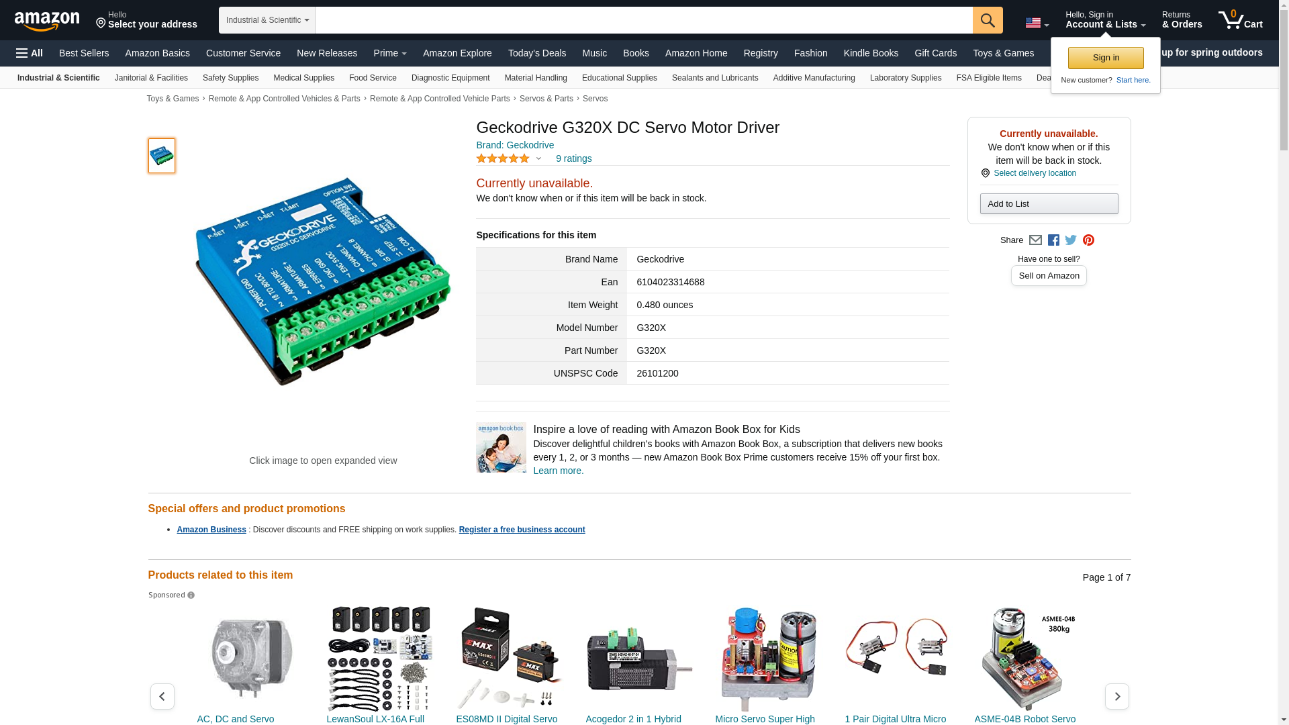Expand the star ratings breakdown arrow
Screen dimensions: 1289x725
pyautogui.click(x=538, y=159)
